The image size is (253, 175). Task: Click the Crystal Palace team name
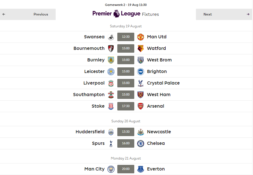(x=163, y=83)
